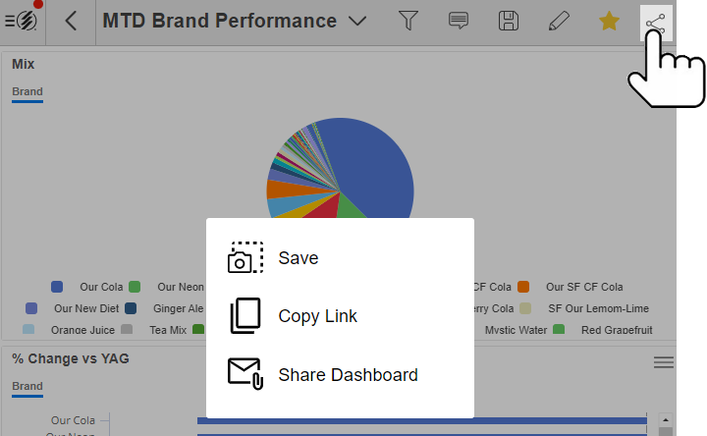Image resolution: width=707 pixels, height=436 pixels.
Task: Click the save floppy disk icon
Action: [x=509, y=21]
